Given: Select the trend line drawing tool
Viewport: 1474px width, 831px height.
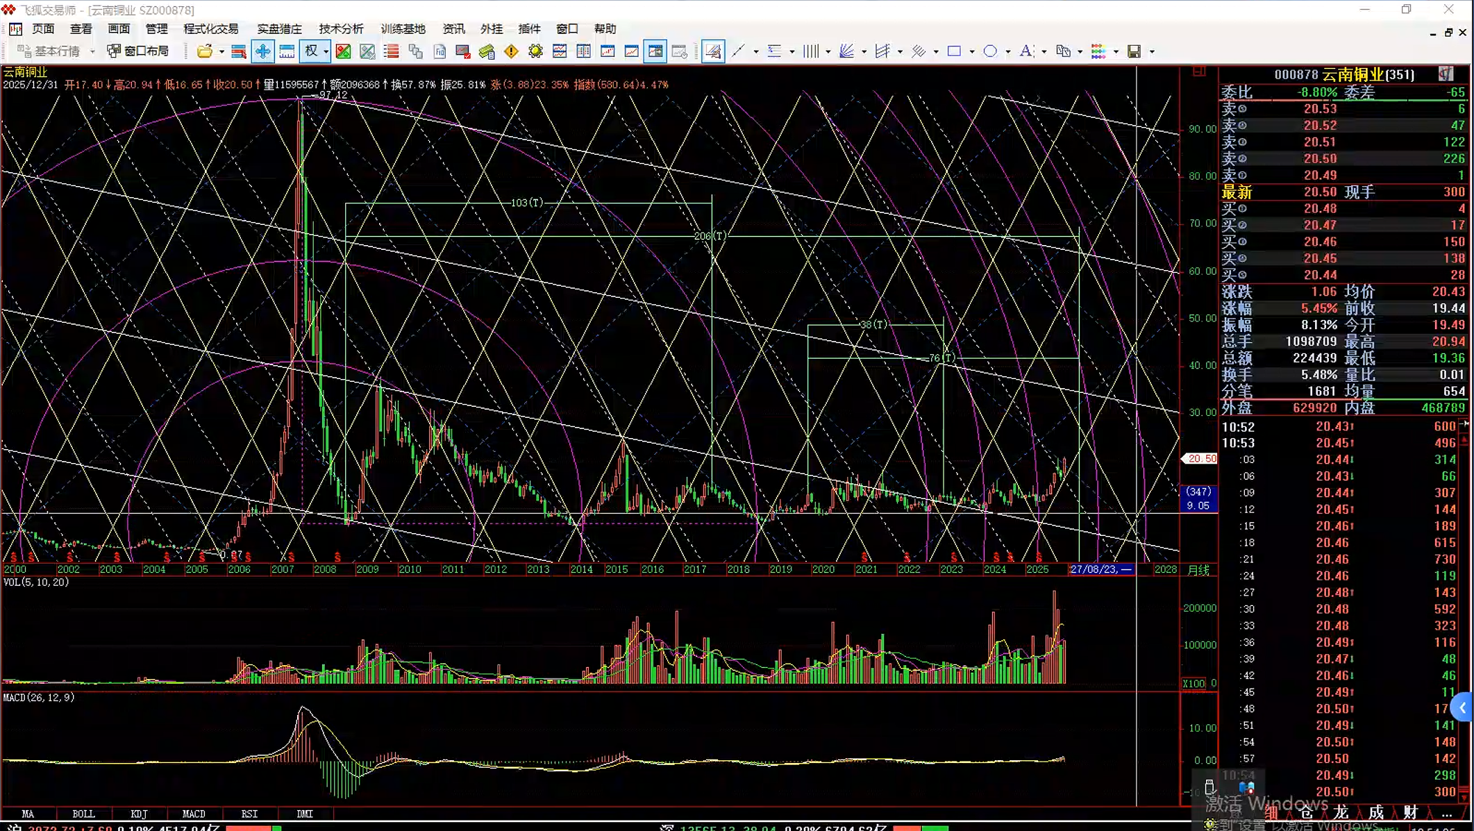Looking at the screenshot, I should (x=738, y=51).
